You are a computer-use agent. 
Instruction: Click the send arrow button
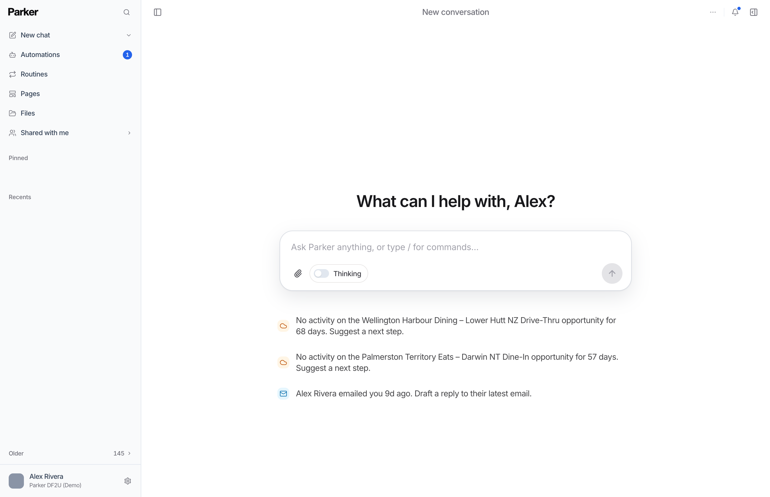point(612,274)
